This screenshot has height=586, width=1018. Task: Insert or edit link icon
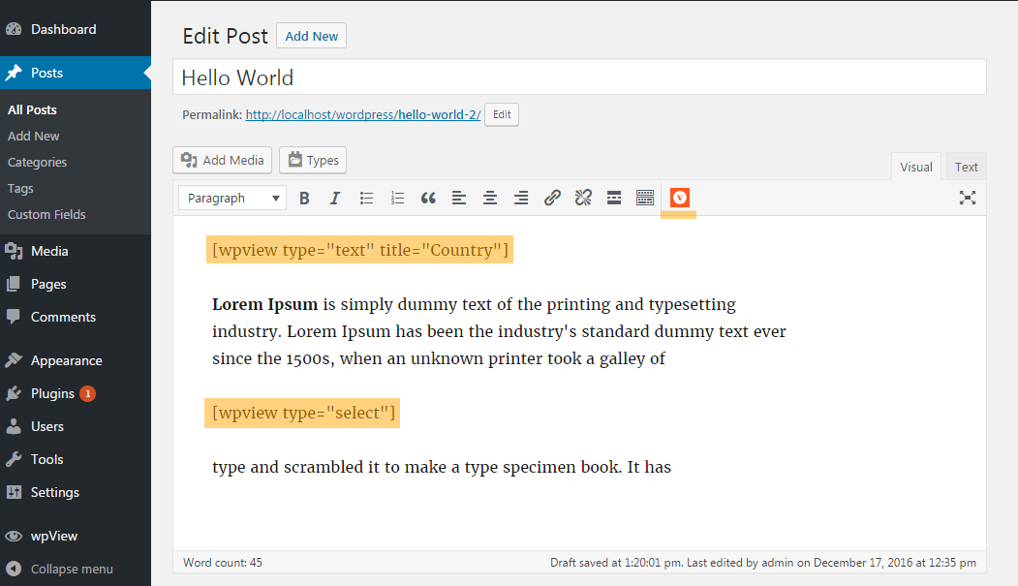(552, 198)
